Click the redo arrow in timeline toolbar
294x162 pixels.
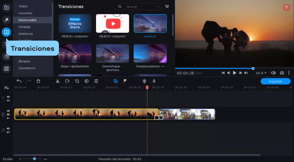29,81
